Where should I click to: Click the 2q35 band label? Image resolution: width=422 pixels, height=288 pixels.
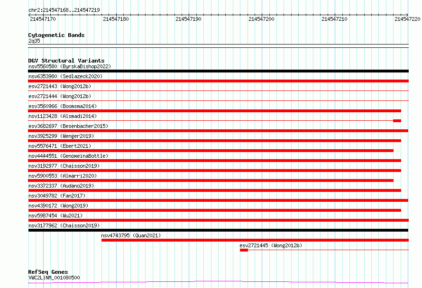(x=34, y=41)
